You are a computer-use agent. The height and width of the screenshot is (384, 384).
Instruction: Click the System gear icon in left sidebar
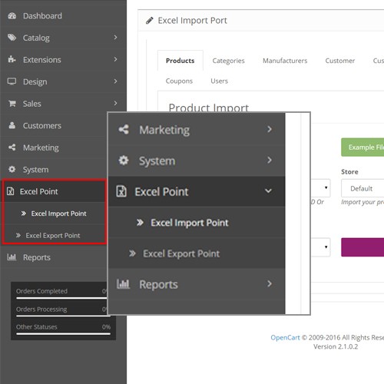pyautogui.click(x=12, y=169)
